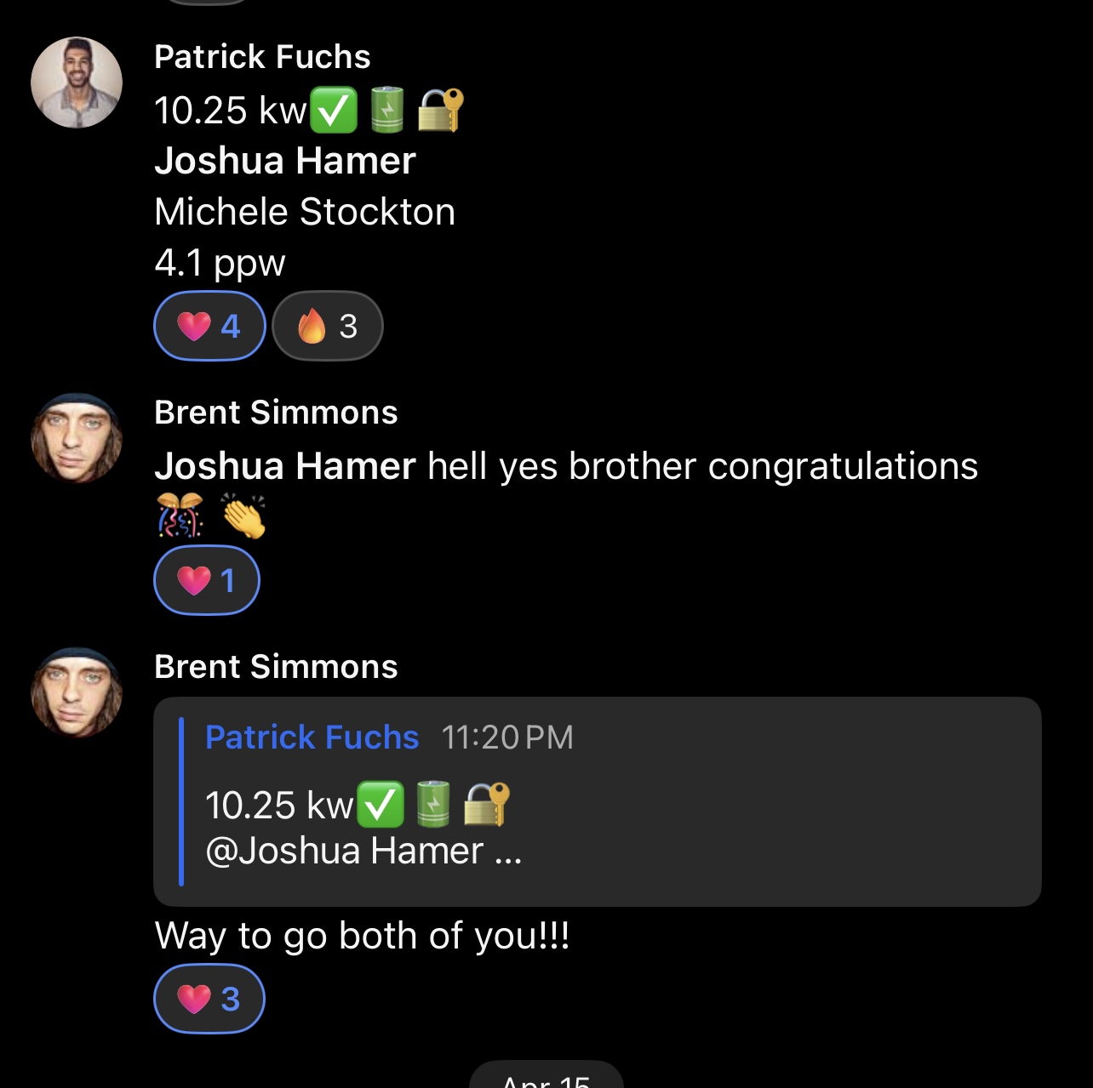Open Joshua Hamer mention before "hell yes brother"
Screen dimensions: 1093x1088
tap(285, 466)
